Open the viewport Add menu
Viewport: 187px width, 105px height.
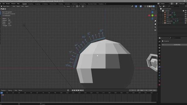[22, 6]
